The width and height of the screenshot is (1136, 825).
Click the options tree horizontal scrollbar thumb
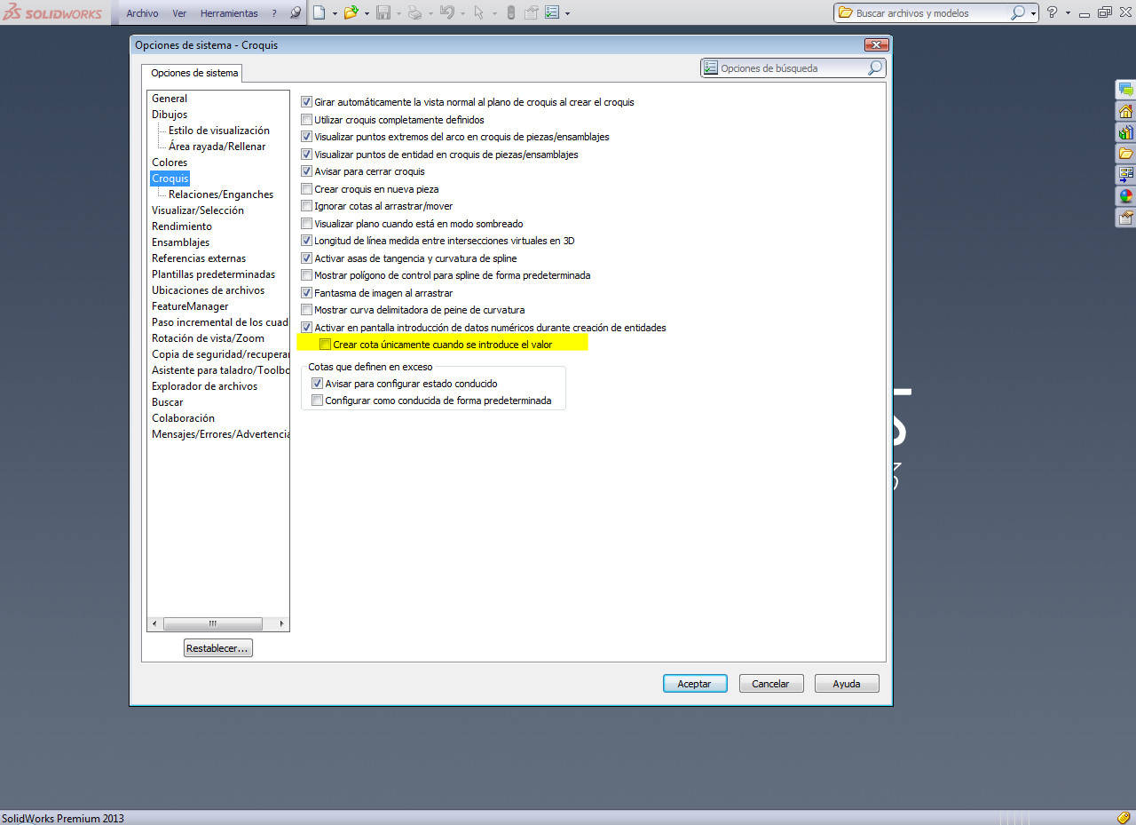[x=213, y=623]
